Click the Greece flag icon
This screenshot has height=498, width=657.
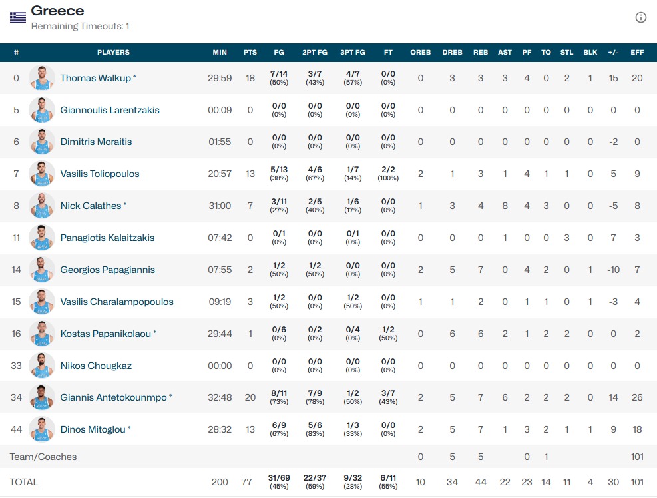tap(18, 17)
